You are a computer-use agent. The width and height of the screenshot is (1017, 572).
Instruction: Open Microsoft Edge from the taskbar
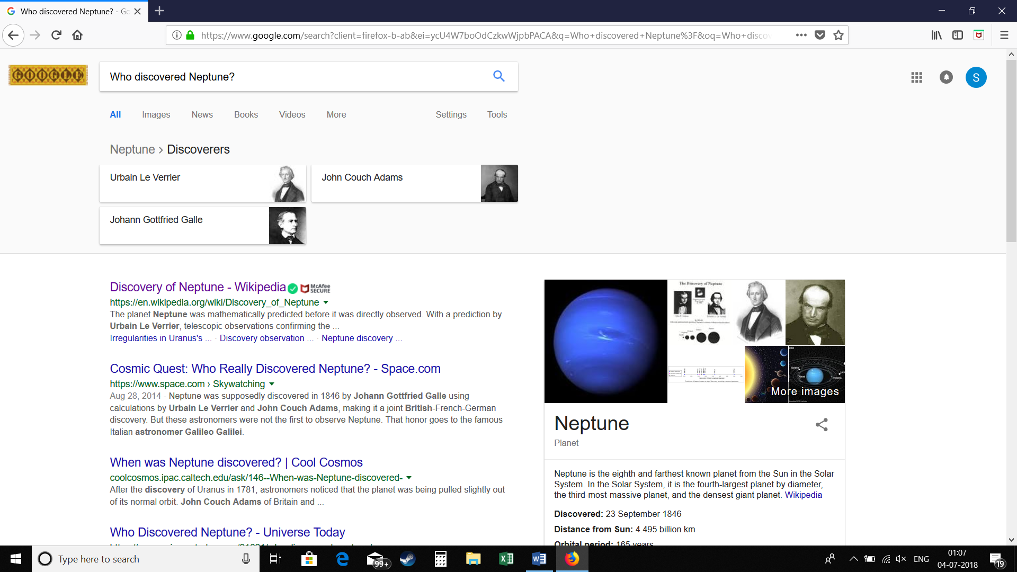click(342, 559)
